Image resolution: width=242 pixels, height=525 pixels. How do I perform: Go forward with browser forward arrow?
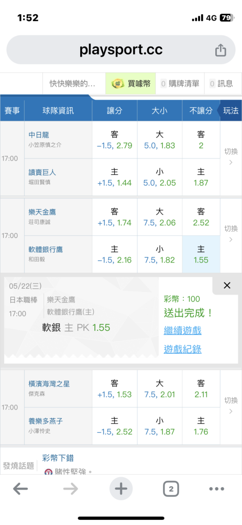click(71, 489)
